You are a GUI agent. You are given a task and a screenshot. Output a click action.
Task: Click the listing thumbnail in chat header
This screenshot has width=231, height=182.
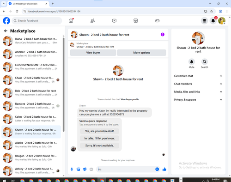[x=74, y=35]
